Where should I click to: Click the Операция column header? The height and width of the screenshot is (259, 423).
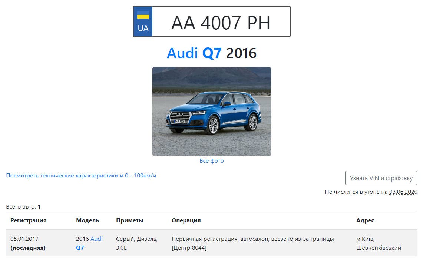[186, 220]
